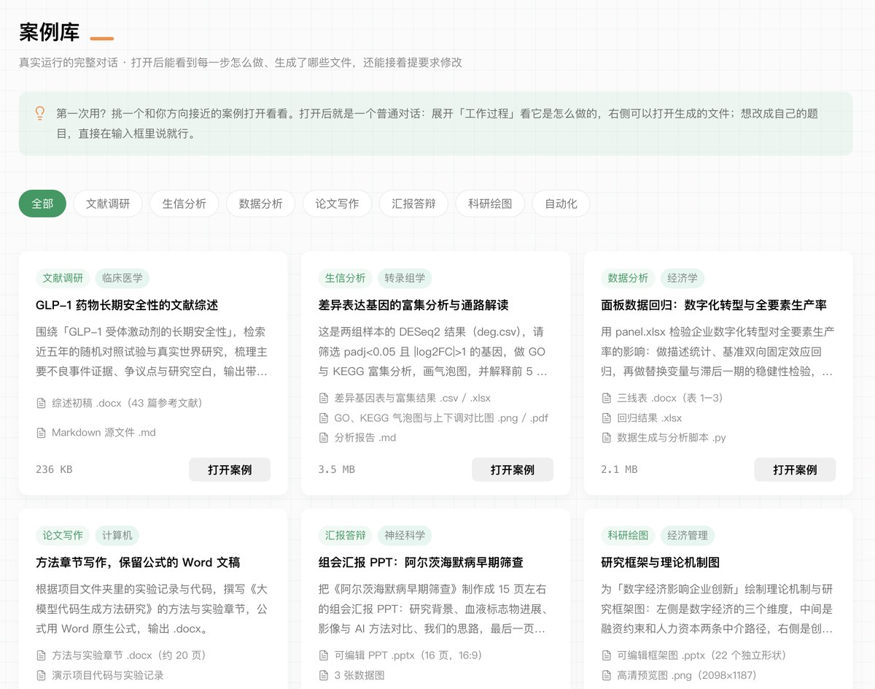This screenshot has height=689, width=875.
Task: Click the Markdown 源文件 .md file entry
Action: click(x=96, y=433)
